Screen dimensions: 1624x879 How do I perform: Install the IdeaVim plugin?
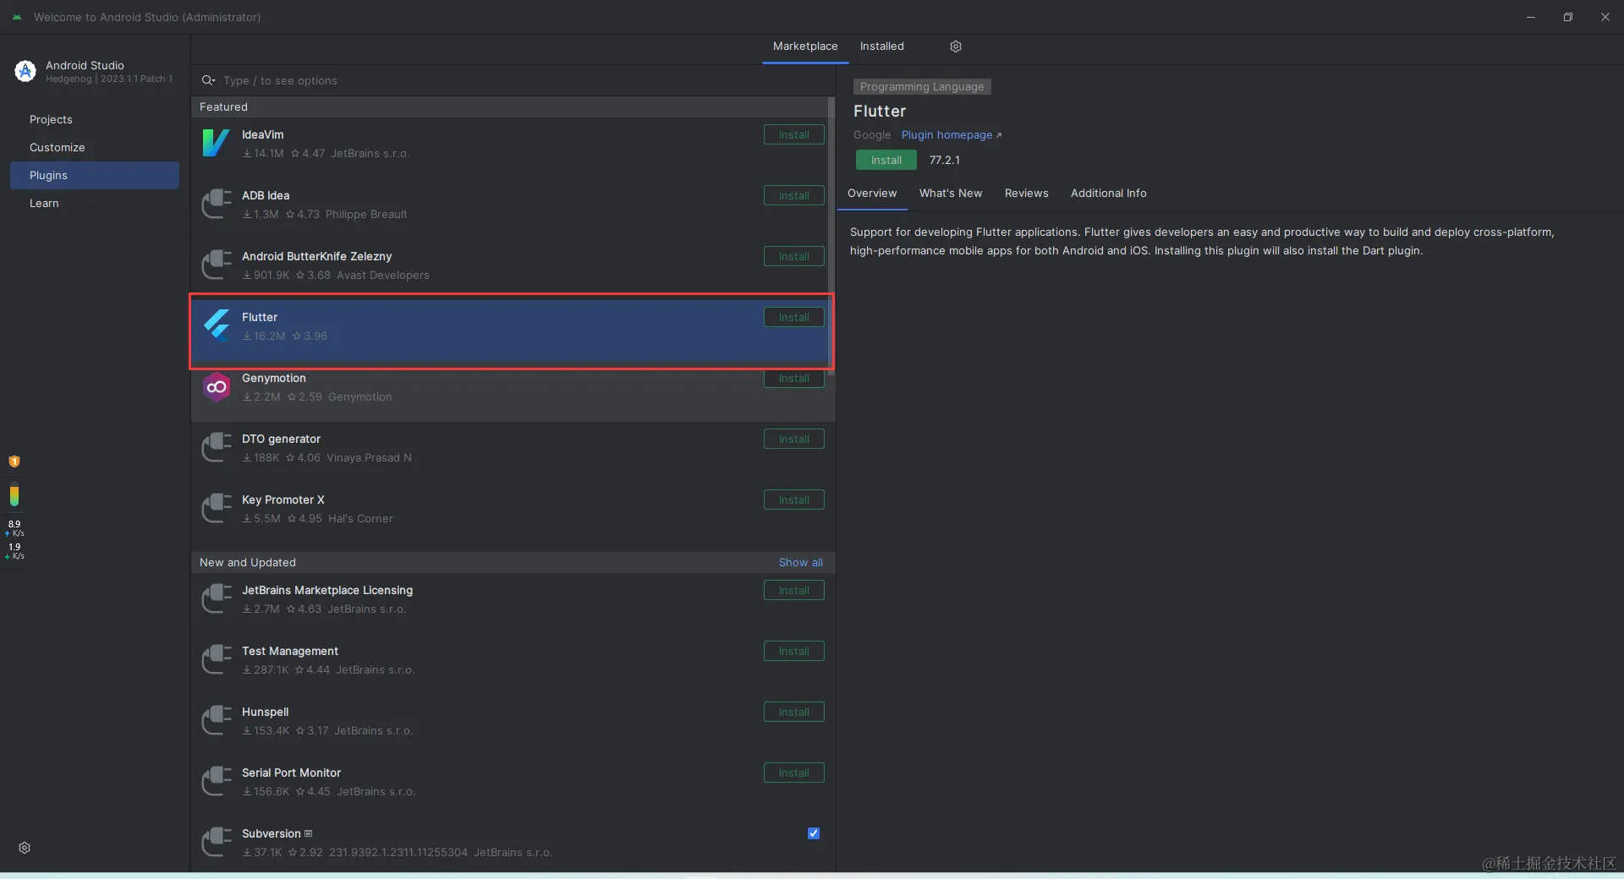(x=794, y=134)
